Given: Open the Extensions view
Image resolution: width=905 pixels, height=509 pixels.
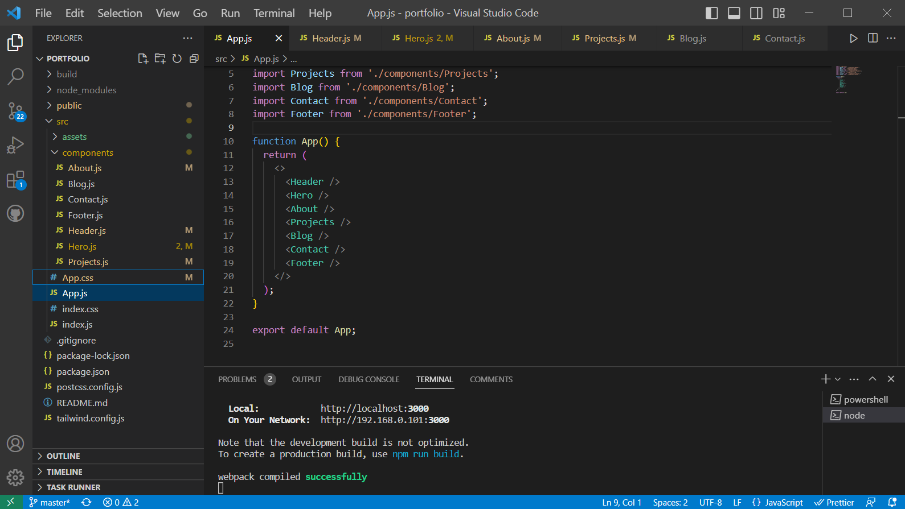Looking at the screenshot, I should tap(15, 180).
